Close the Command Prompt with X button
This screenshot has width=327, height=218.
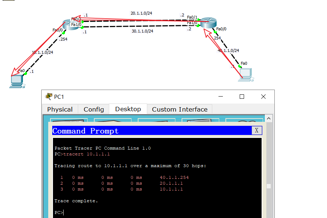pos(257,131)
